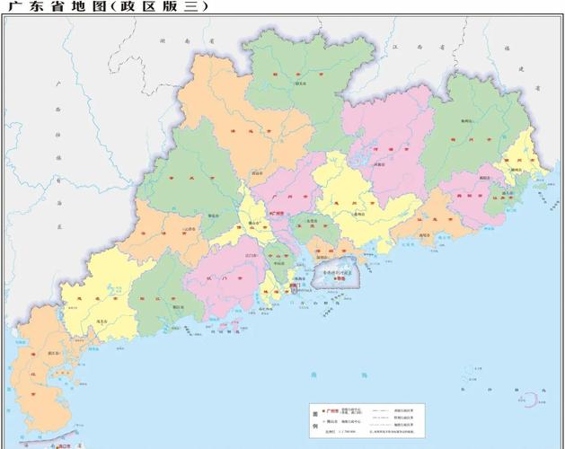
Task: Click the map title 广东省地图(政区版三)
Action: 109,6
